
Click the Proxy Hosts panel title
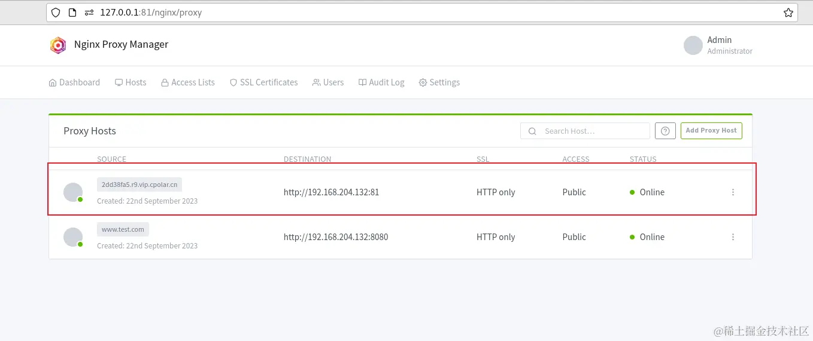click(90, 131)
